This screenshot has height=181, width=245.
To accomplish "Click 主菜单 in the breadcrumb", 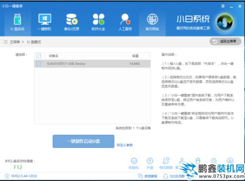I will (15, 42).
